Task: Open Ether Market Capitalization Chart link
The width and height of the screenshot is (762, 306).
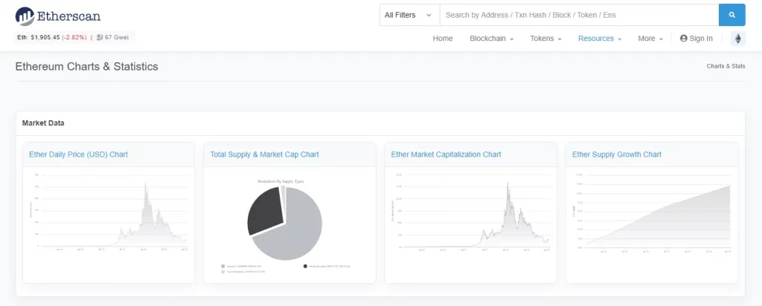Action: 446,154
